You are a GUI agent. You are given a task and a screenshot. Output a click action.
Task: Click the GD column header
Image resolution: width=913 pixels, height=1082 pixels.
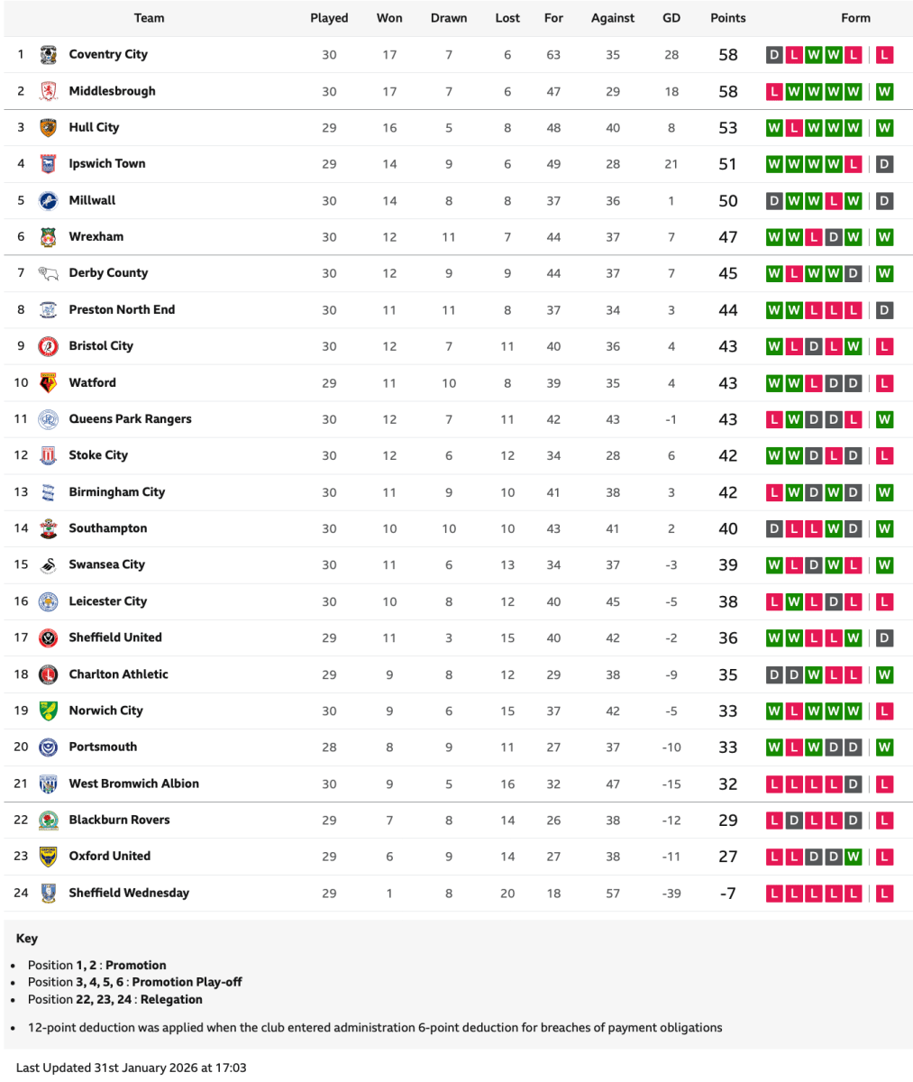(x=671, y=18)
